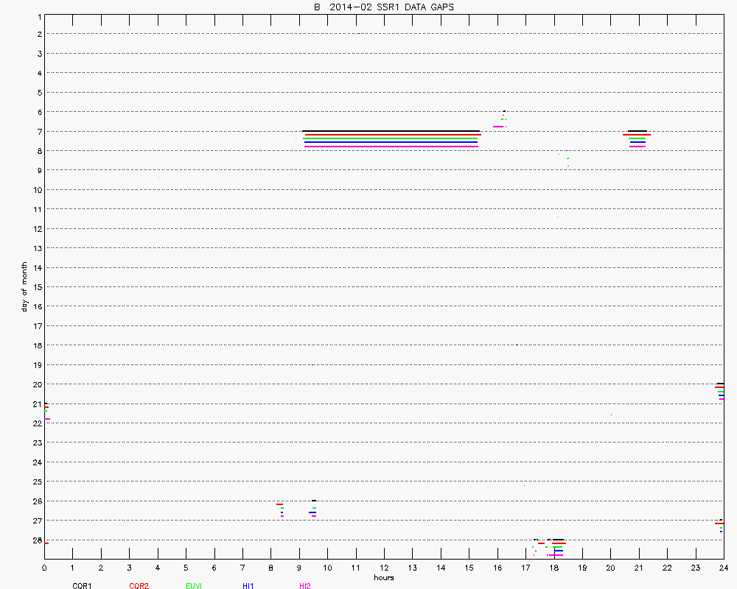Select the magenta bar at hour 16, day 6

(498, 127)
